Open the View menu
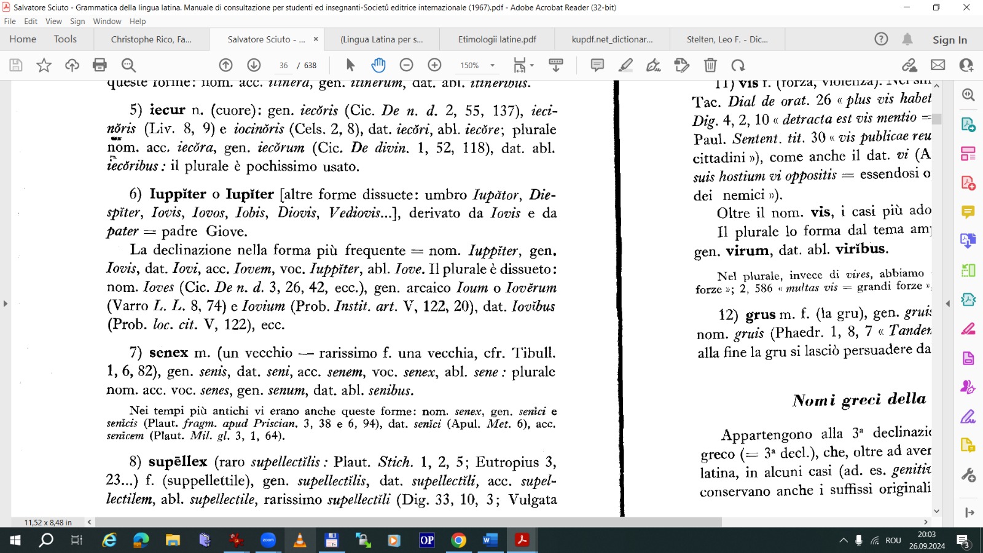983x553 pixels. point(53,21)
